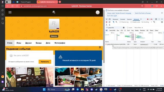Screen dimensions: 164x92
Task: Open Network panel settings gear
Action: [x=162, y=22]
